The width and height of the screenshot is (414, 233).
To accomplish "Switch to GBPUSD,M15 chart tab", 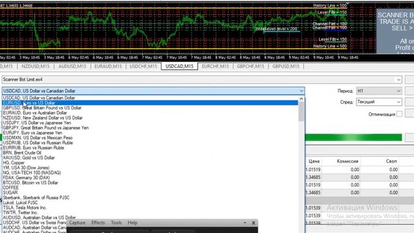I will point(286,66).
